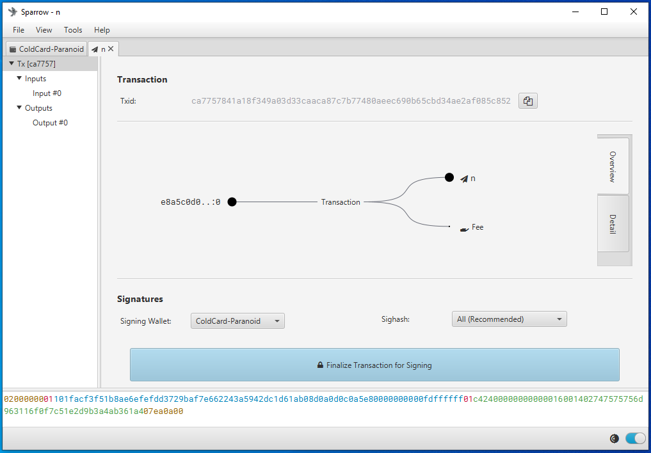
Task: Click the Signing Wallet: label
Action: point(146,321)
